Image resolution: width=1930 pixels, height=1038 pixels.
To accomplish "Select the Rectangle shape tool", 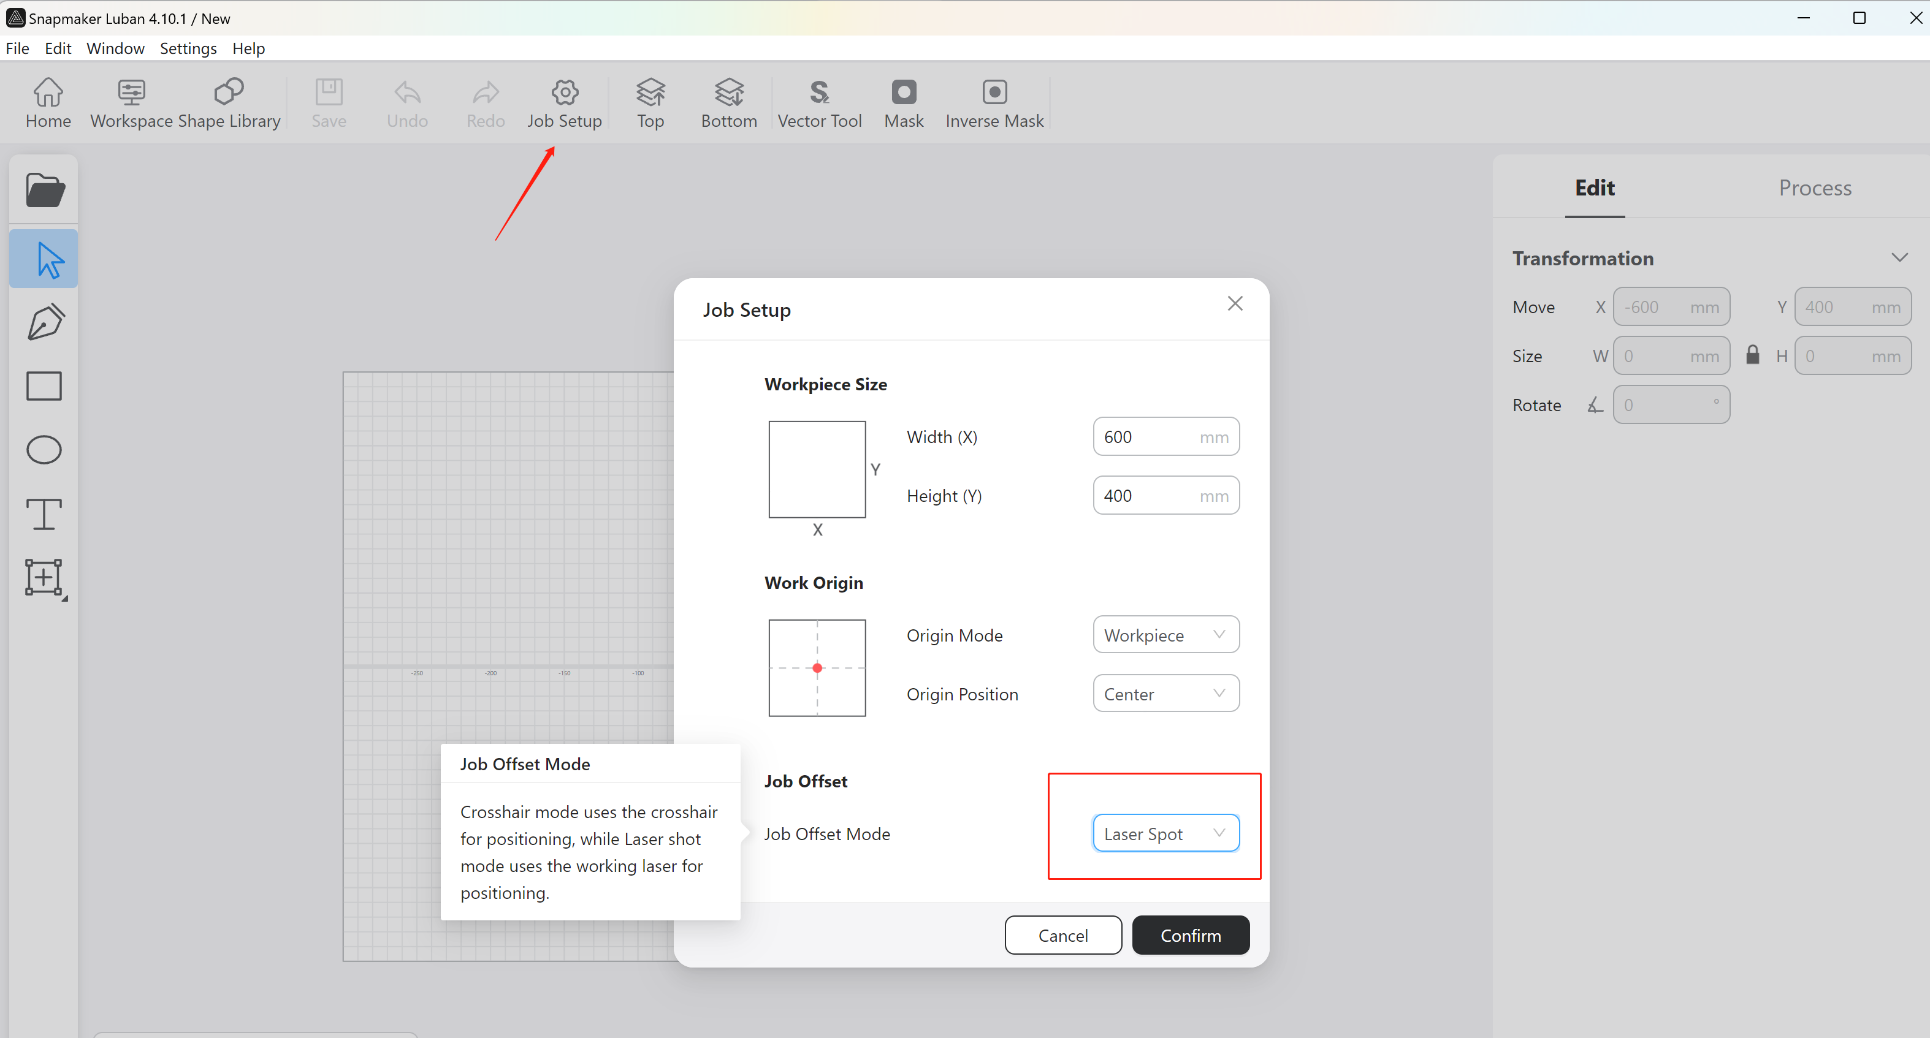I will click(x=44, y=387).
